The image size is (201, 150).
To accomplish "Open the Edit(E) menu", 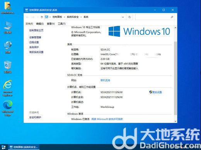I will pos(40,24).
